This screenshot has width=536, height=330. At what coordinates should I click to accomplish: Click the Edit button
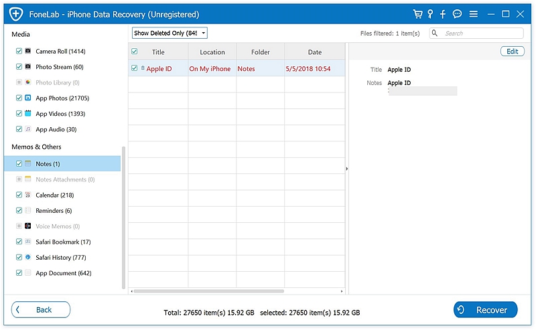[512, 52]
